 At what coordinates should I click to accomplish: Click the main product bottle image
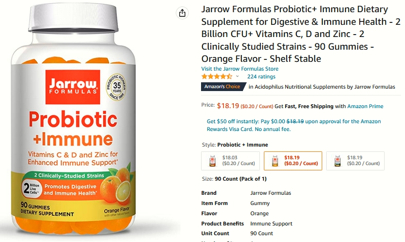tap(73, 119)
